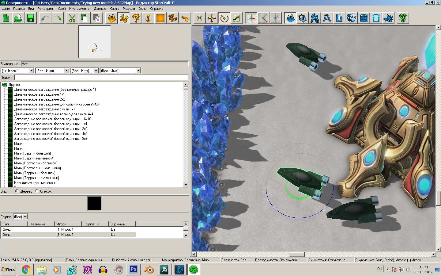The height and width of the screenshot is (276, 441).
Task: Open the 'Рендеринг' menu
Action: [46, 9]
